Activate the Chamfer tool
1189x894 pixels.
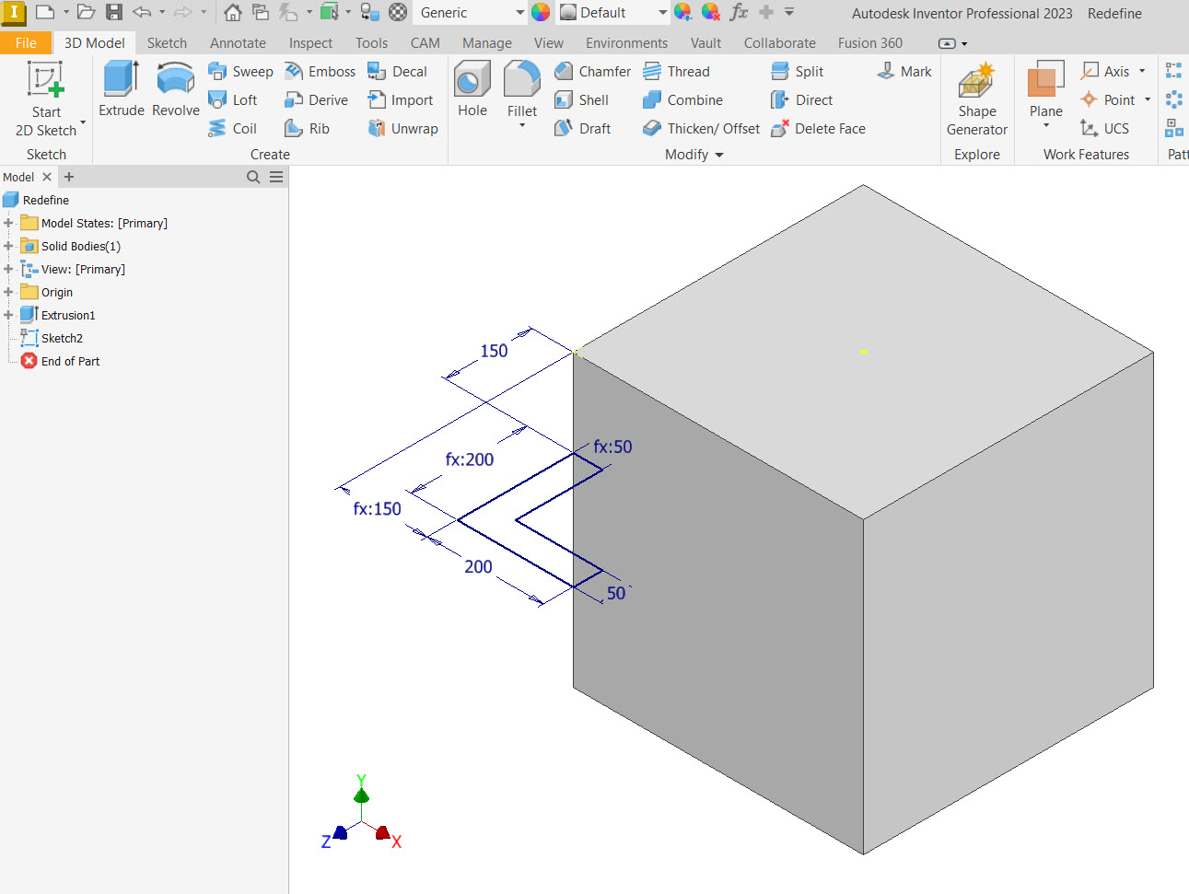pos(593,72)
